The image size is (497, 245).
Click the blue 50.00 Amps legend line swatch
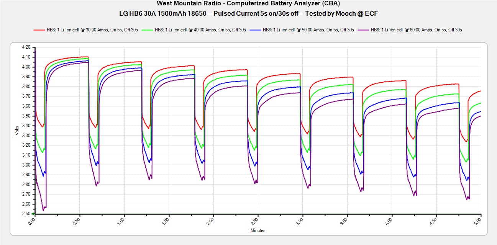pyautogui.click(x=256, y=30)
